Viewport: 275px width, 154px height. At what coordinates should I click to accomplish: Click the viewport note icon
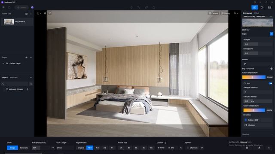tap(50, 13)
